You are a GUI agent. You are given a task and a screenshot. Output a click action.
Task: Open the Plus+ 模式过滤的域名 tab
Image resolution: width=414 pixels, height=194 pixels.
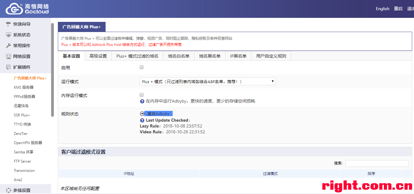tap(137, 56)
